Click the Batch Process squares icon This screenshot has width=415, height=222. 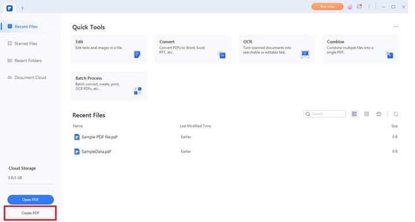coord(138,91)
